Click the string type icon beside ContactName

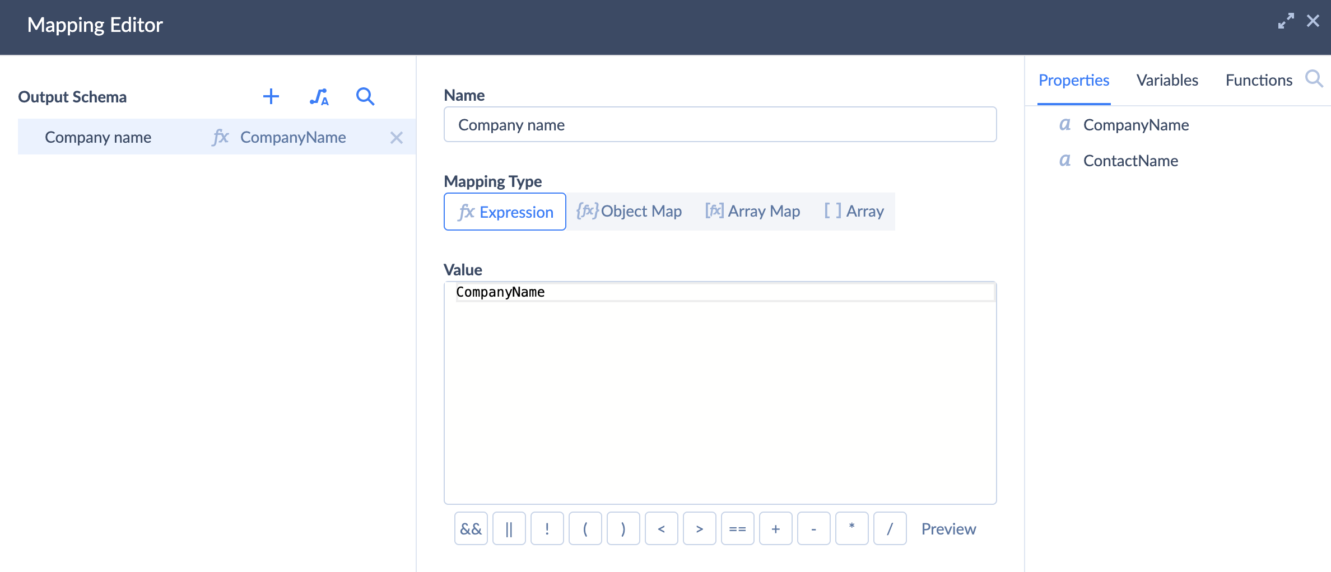[1065, 160]
